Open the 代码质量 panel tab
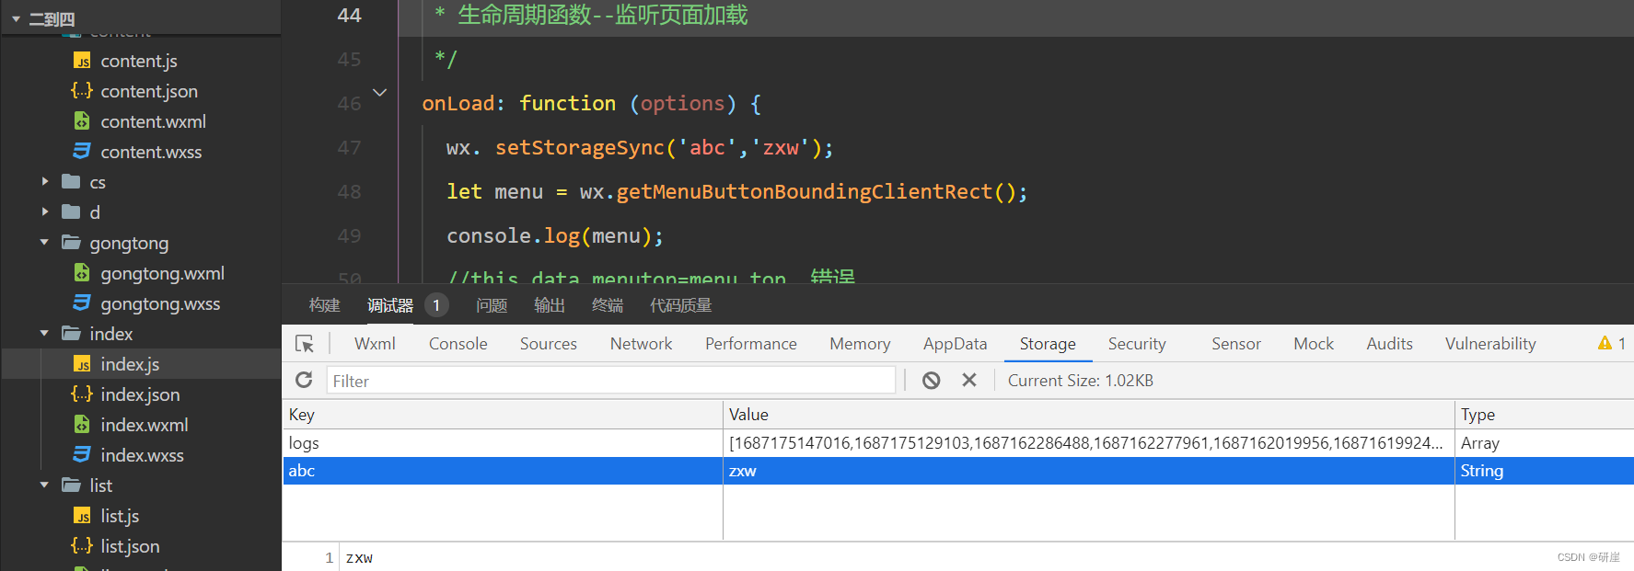 point(681,305)
